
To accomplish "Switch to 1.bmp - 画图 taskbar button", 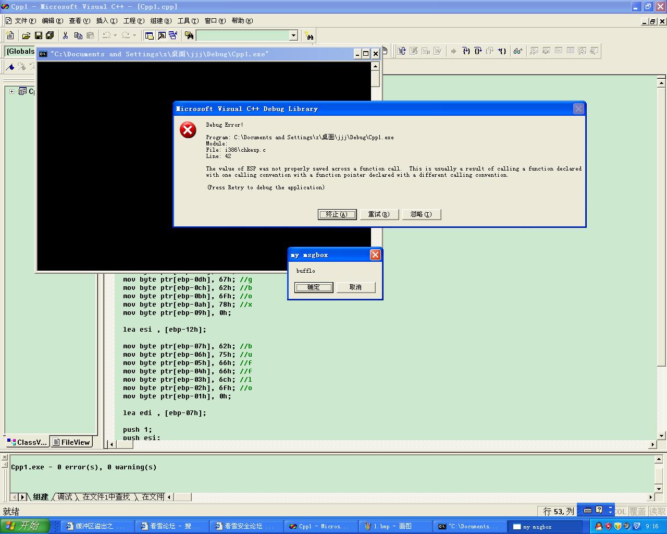I will coord(394,526).
